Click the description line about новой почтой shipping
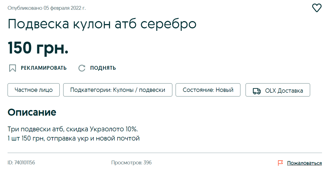Viewport: 332px width, 180px height. pyautogui.click(x=73, y=139)
